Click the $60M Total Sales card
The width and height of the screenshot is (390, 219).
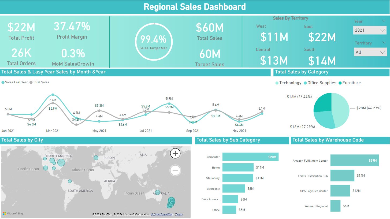(210, 31)
